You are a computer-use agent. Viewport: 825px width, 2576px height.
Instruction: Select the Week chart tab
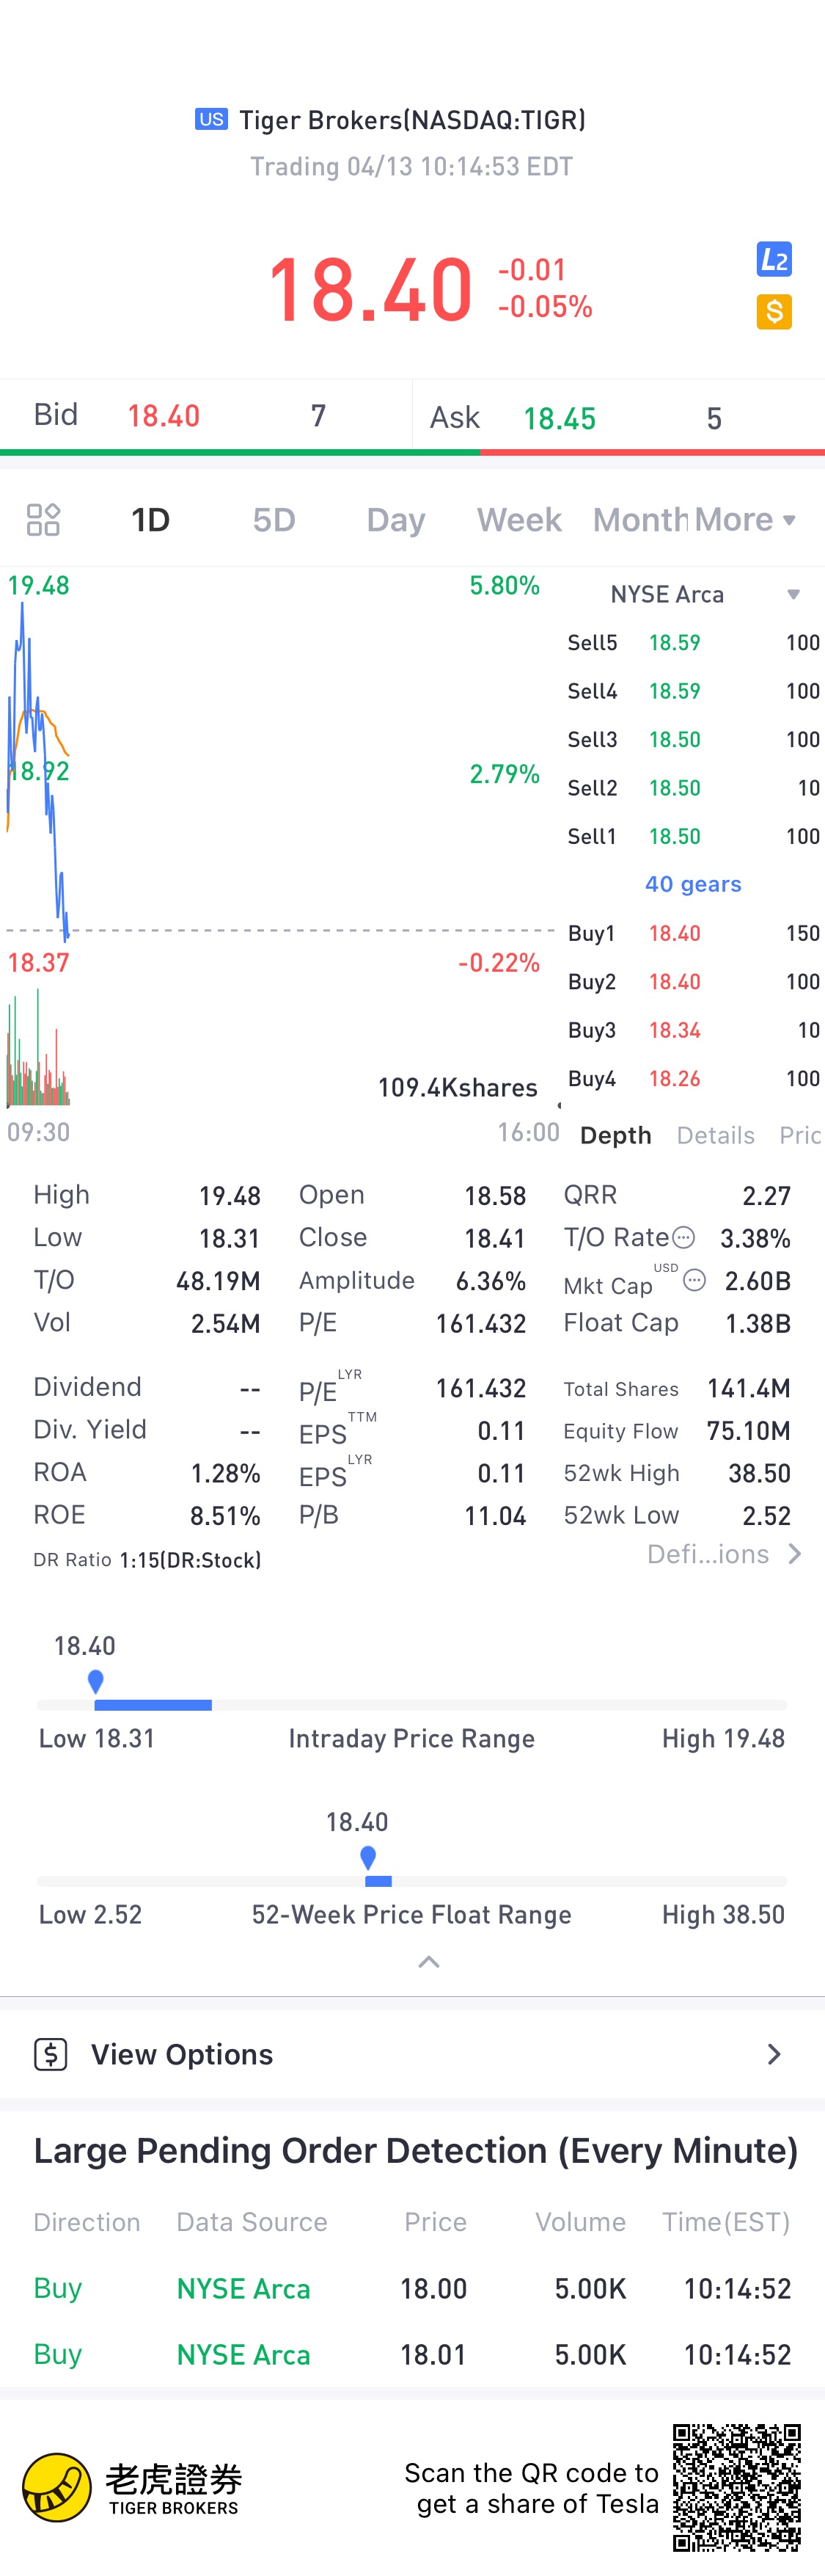pos(518,520)
